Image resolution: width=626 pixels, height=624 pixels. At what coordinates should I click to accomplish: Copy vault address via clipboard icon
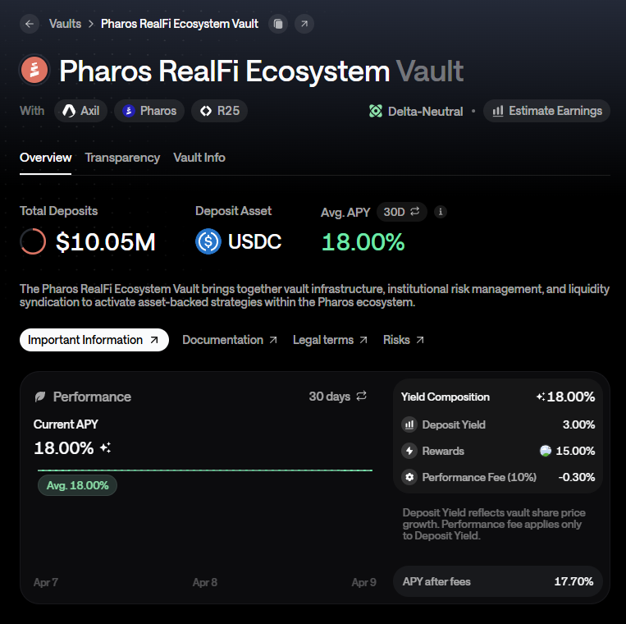click(x=278, y=24)
